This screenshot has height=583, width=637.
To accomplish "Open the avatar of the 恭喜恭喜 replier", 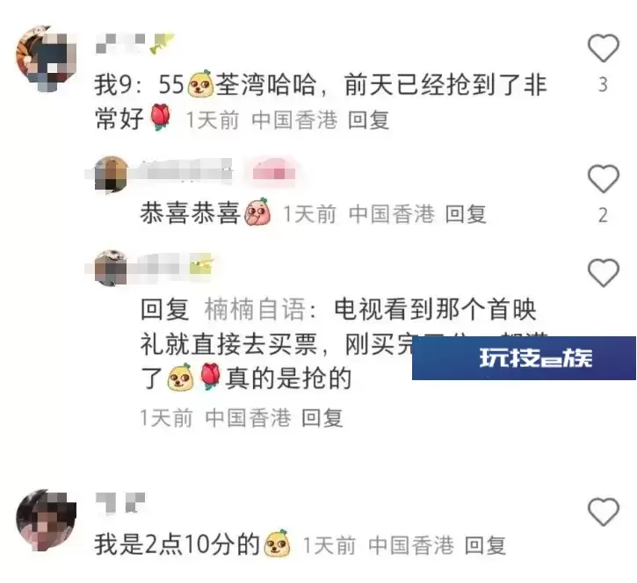I will [111, 174].
